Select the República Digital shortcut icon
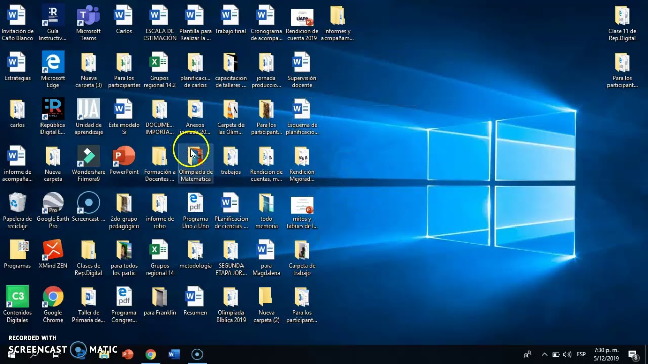 click(53, 117)
